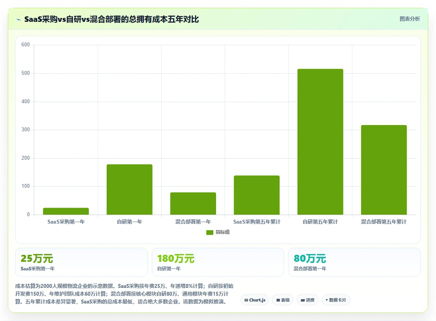Click the 600 y-axis tick label
The width and height of the screenshot is (436, 321).
point(26,44)
